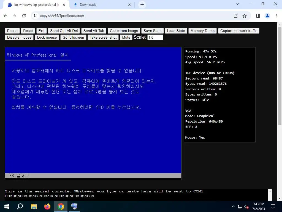The height and width of the screenshot is (212, 282).
Task: Open site information icon in address bar
Action: 36,16
